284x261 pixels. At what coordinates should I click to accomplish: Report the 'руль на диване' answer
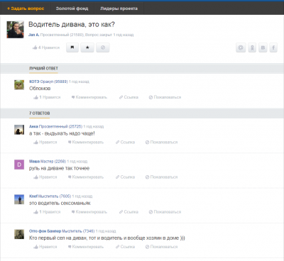click(x=161, y=177)
